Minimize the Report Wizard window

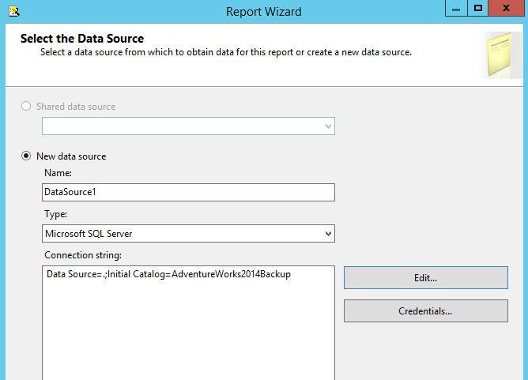[x=455, y=8]
